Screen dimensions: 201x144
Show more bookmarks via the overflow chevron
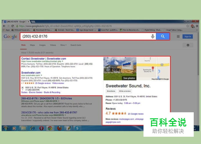[197, 30]
